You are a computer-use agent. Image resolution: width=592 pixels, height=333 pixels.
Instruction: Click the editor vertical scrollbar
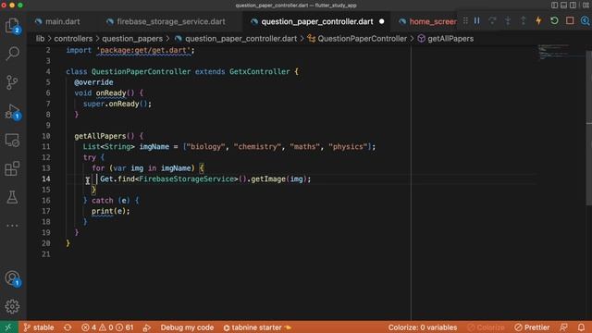(x=589, y=129)
